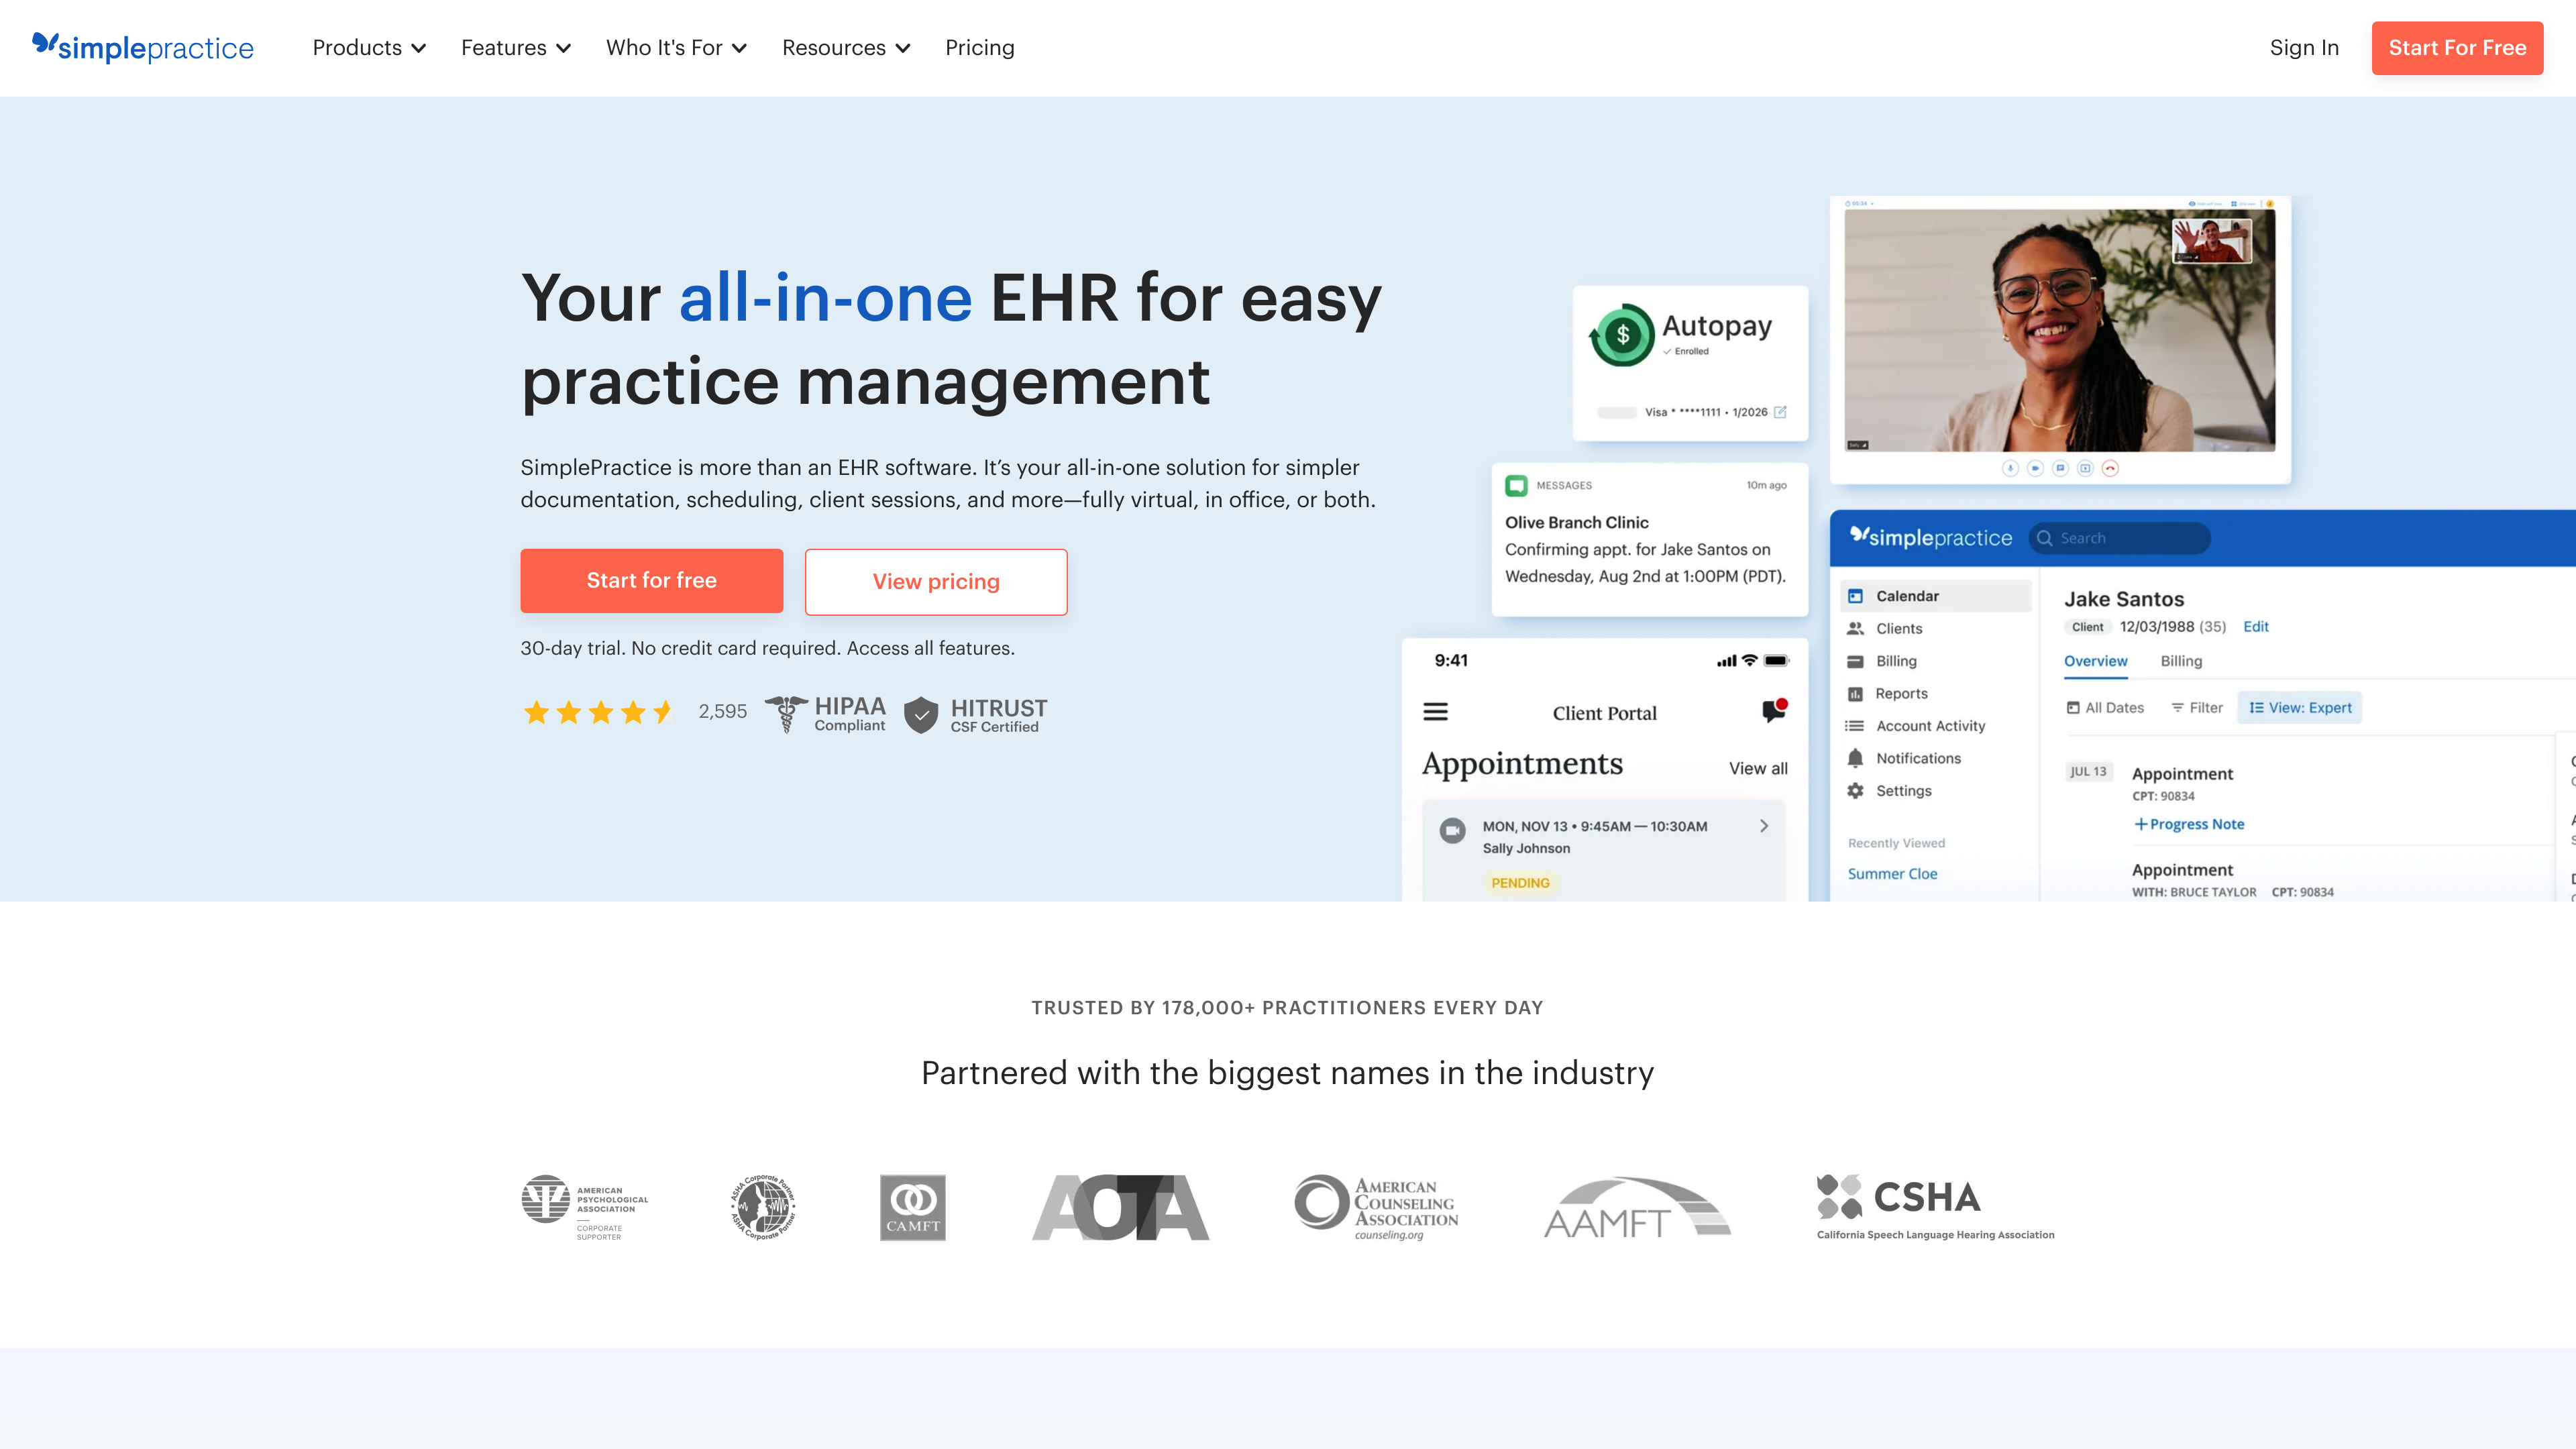Click the View pricing button
This screenshot has height=1449, width=2576.
coord(935,582)
